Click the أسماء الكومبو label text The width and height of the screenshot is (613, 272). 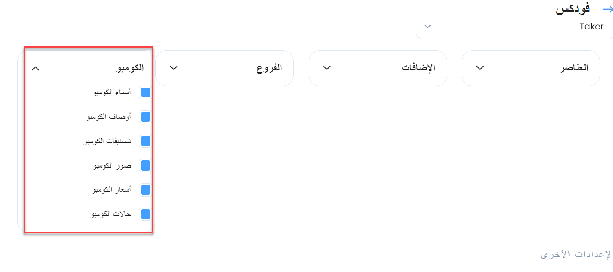[x=112, y=93]
